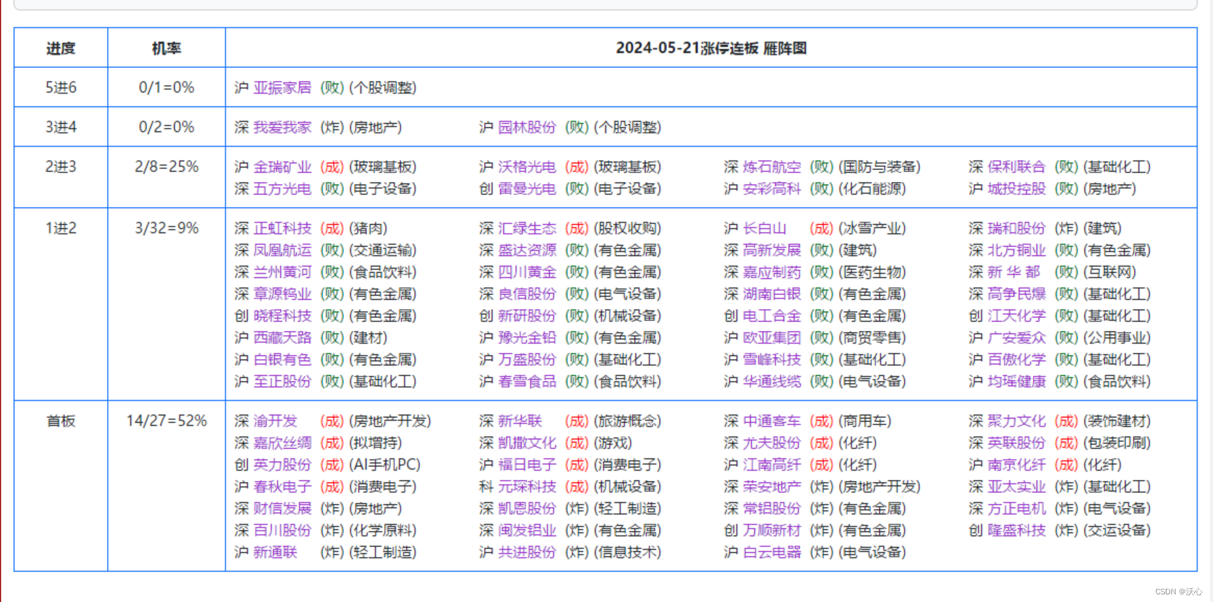Open the 英力股份 stock link
The image size is (1213, 602).
[x=283, y=465]
